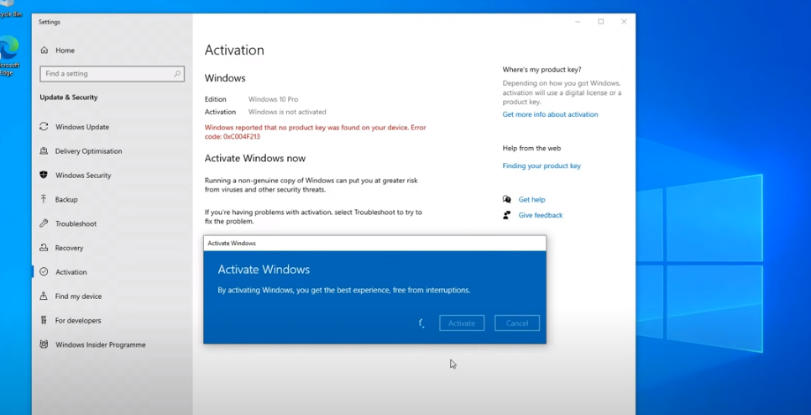Open Get more info about activation link
This screenshot has height=415, width=811.
550,114
